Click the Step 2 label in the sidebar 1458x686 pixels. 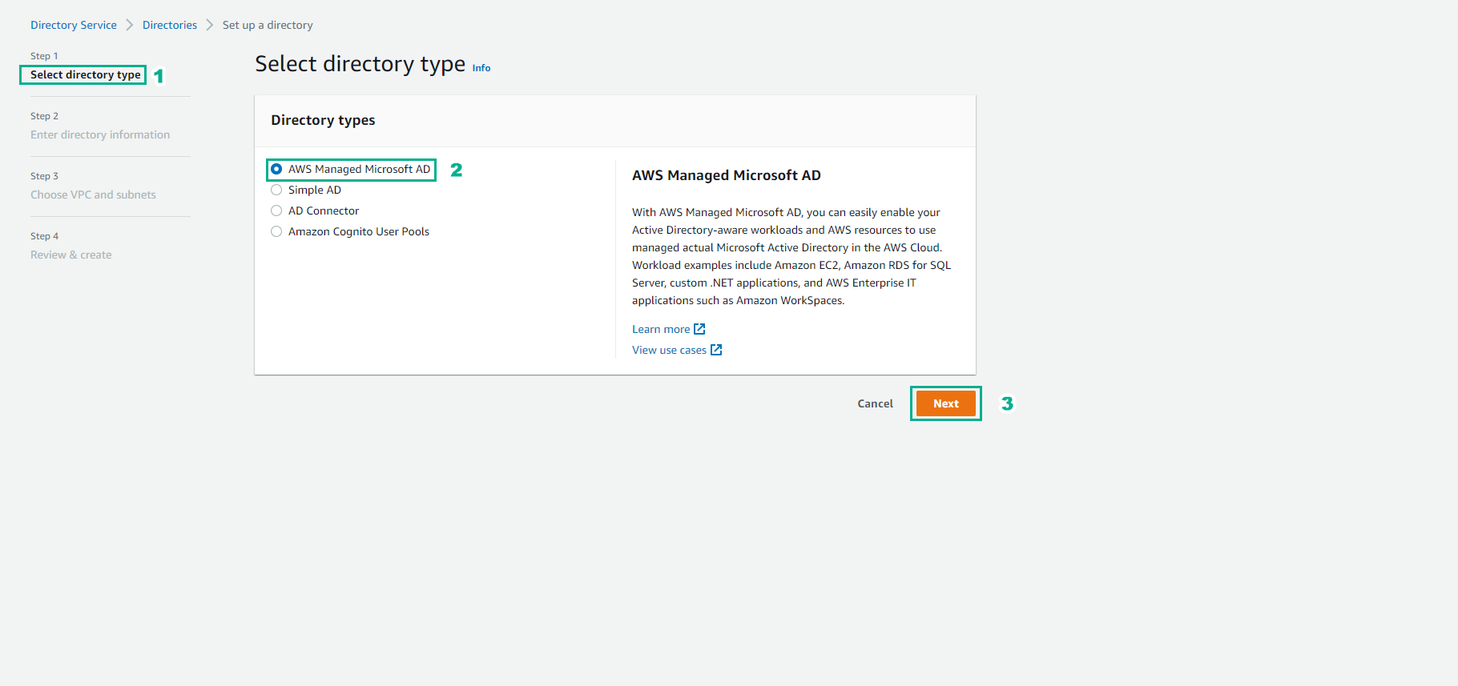click(x=44, y=116)
